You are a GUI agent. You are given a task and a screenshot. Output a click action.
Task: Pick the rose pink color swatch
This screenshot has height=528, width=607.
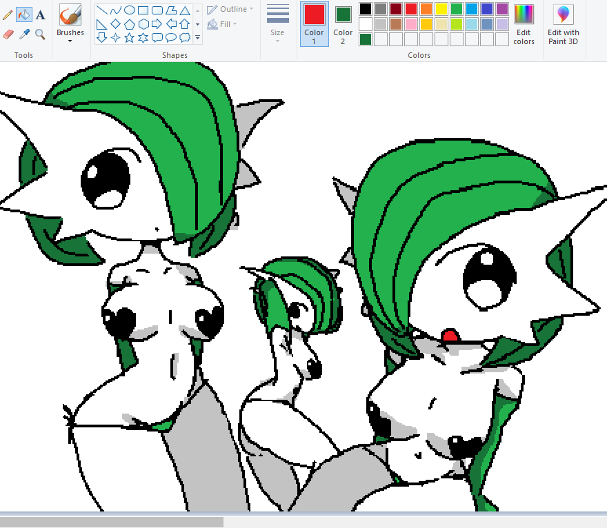click(x=411, y=24)
